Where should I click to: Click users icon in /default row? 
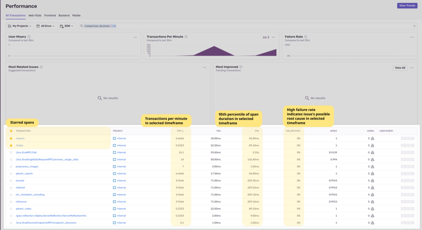point(372,187)
